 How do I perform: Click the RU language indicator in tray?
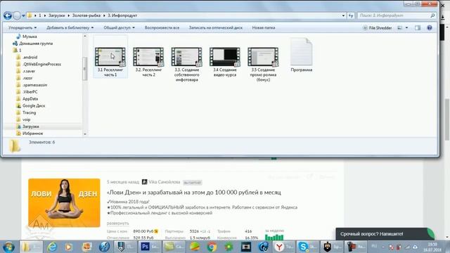374,246
